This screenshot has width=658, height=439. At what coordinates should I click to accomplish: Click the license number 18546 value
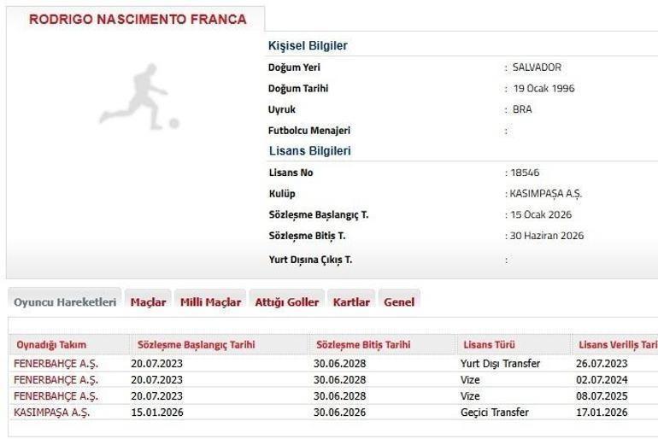pyautogui.click(x=526, y=173)
